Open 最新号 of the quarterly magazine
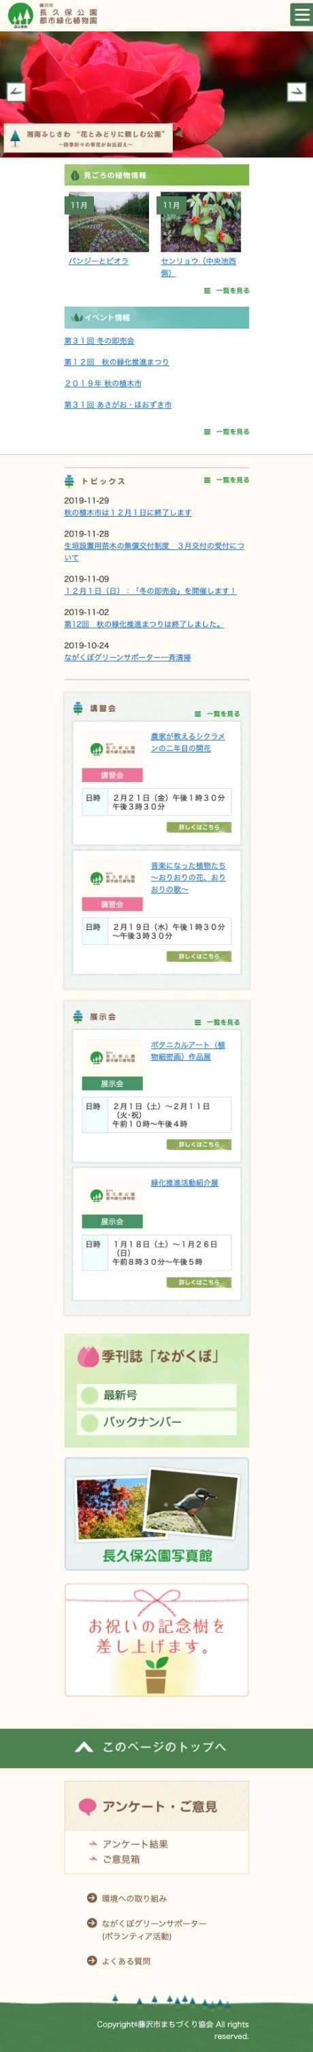 [156, 1395]
